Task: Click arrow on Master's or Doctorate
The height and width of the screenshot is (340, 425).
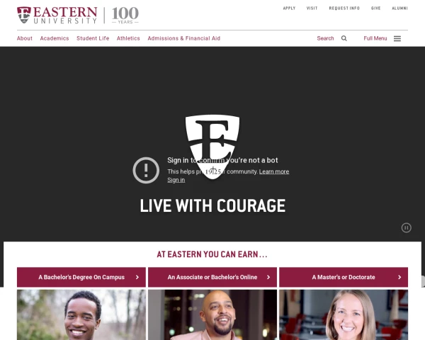Action: pyautogui.click(x=399, y=277)
